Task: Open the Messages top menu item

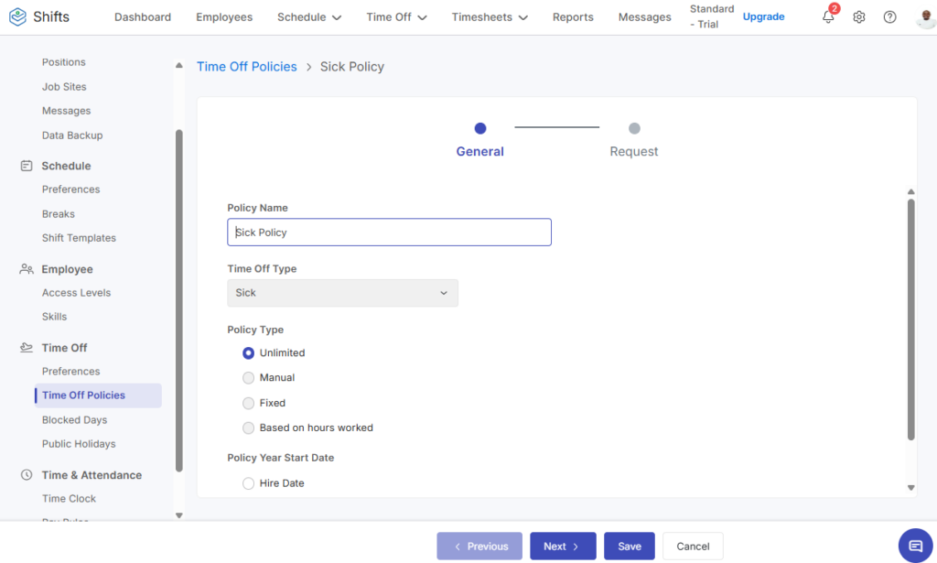Action: click(644, 17)
